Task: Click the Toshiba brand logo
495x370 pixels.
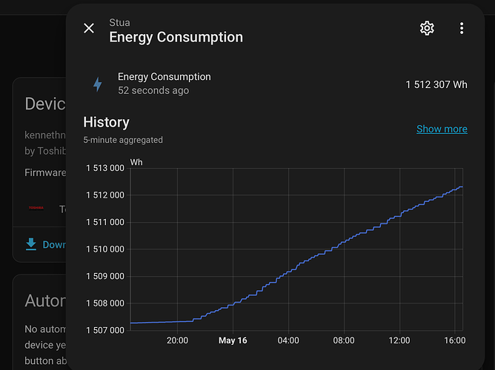Action: 36,208
